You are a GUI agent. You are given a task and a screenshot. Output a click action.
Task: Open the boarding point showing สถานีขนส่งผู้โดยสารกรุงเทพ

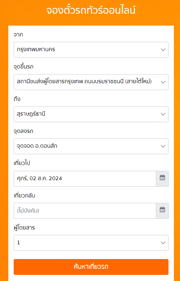pos(91,82)
